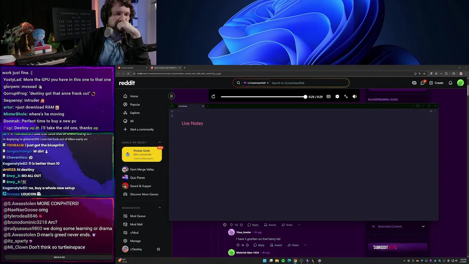Screen dimensions: 469x264
Task: Open the Reddit notifications bell
Action: click(x=450, y=83)
